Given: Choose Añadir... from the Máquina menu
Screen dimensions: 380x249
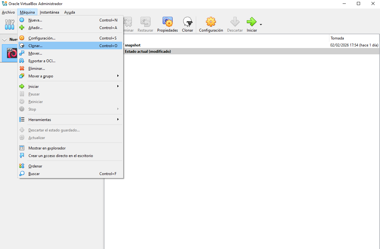Looking at the screenshot, I should click(70, 27).
